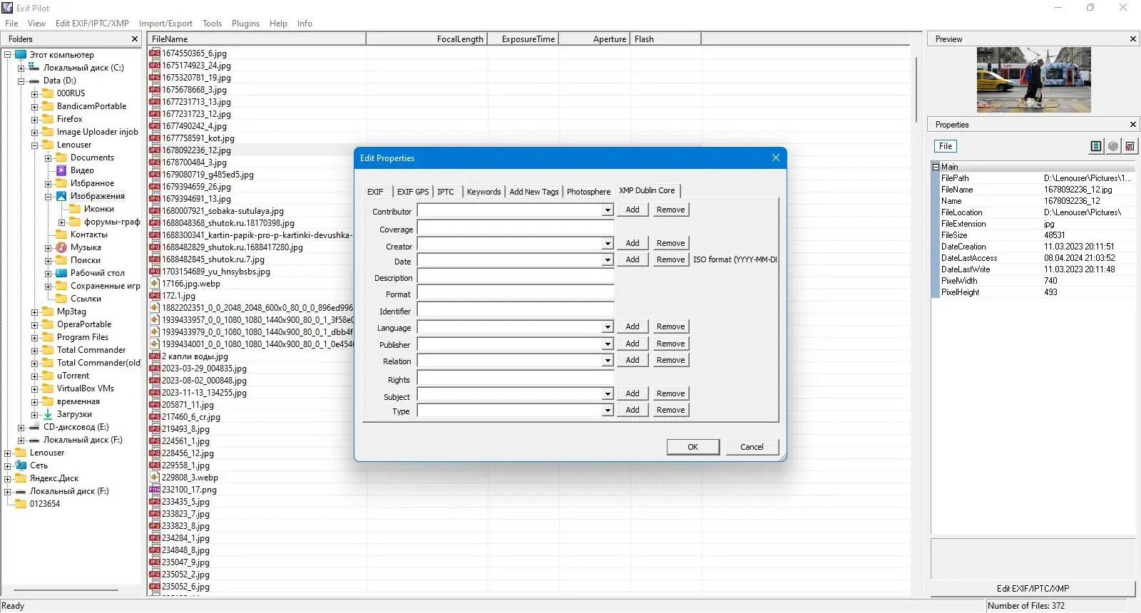The image size is (1141, 613).
Task: Click the Изображения picture icon in folder tree
Action: point(61,196)
